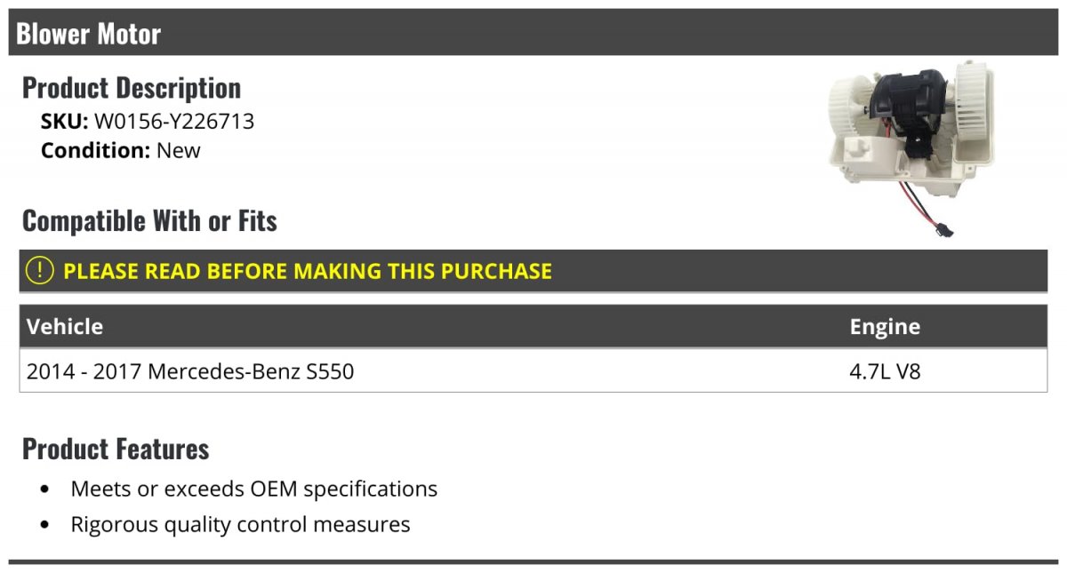
Task: Click the Engine column header
Action: (885, 326)
